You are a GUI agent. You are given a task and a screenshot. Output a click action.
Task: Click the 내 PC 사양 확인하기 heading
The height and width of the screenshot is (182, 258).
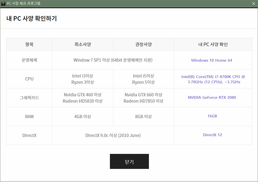[32, 19]
